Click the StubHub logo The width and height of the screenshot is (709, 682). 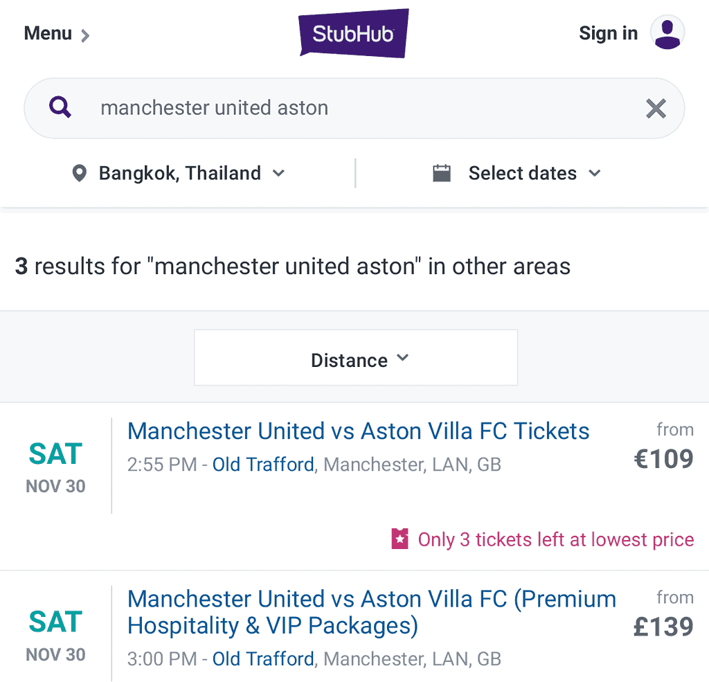pyautogui.click(x=354, y=33)
